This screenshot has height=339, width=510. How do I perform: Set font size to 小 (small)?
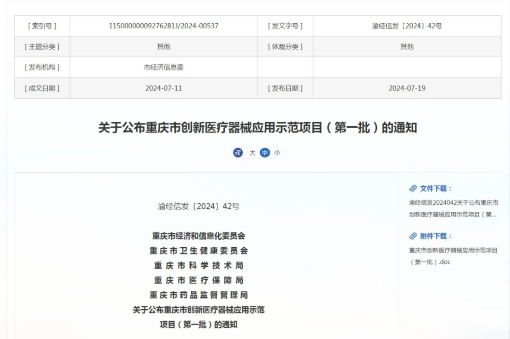click(277, 153)
